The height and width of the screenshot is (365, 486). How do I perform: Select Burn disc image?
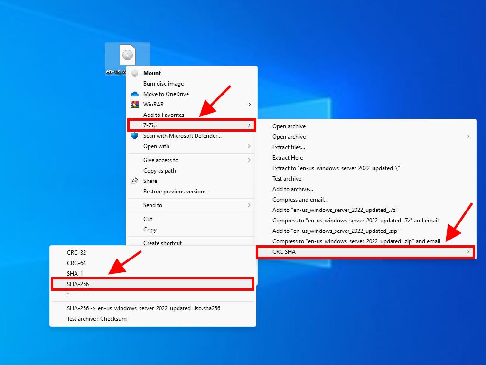[x=163, y=84]
